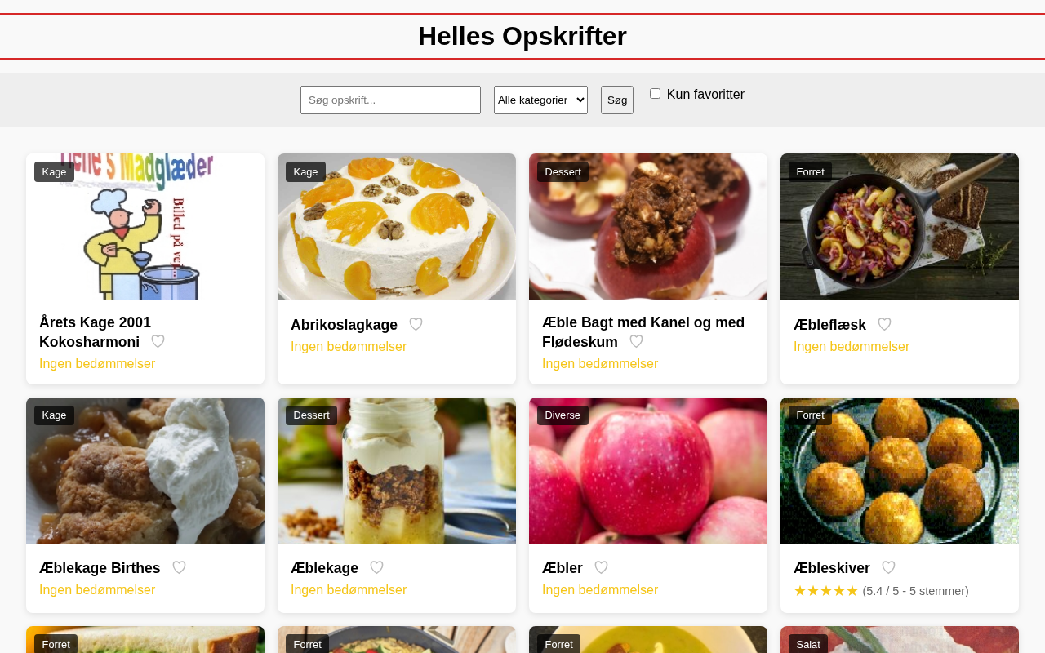The width and height of the screenshot is (1045, 653).
Task: Open the Alle kategorier dropdown
Action: (540, 100)
